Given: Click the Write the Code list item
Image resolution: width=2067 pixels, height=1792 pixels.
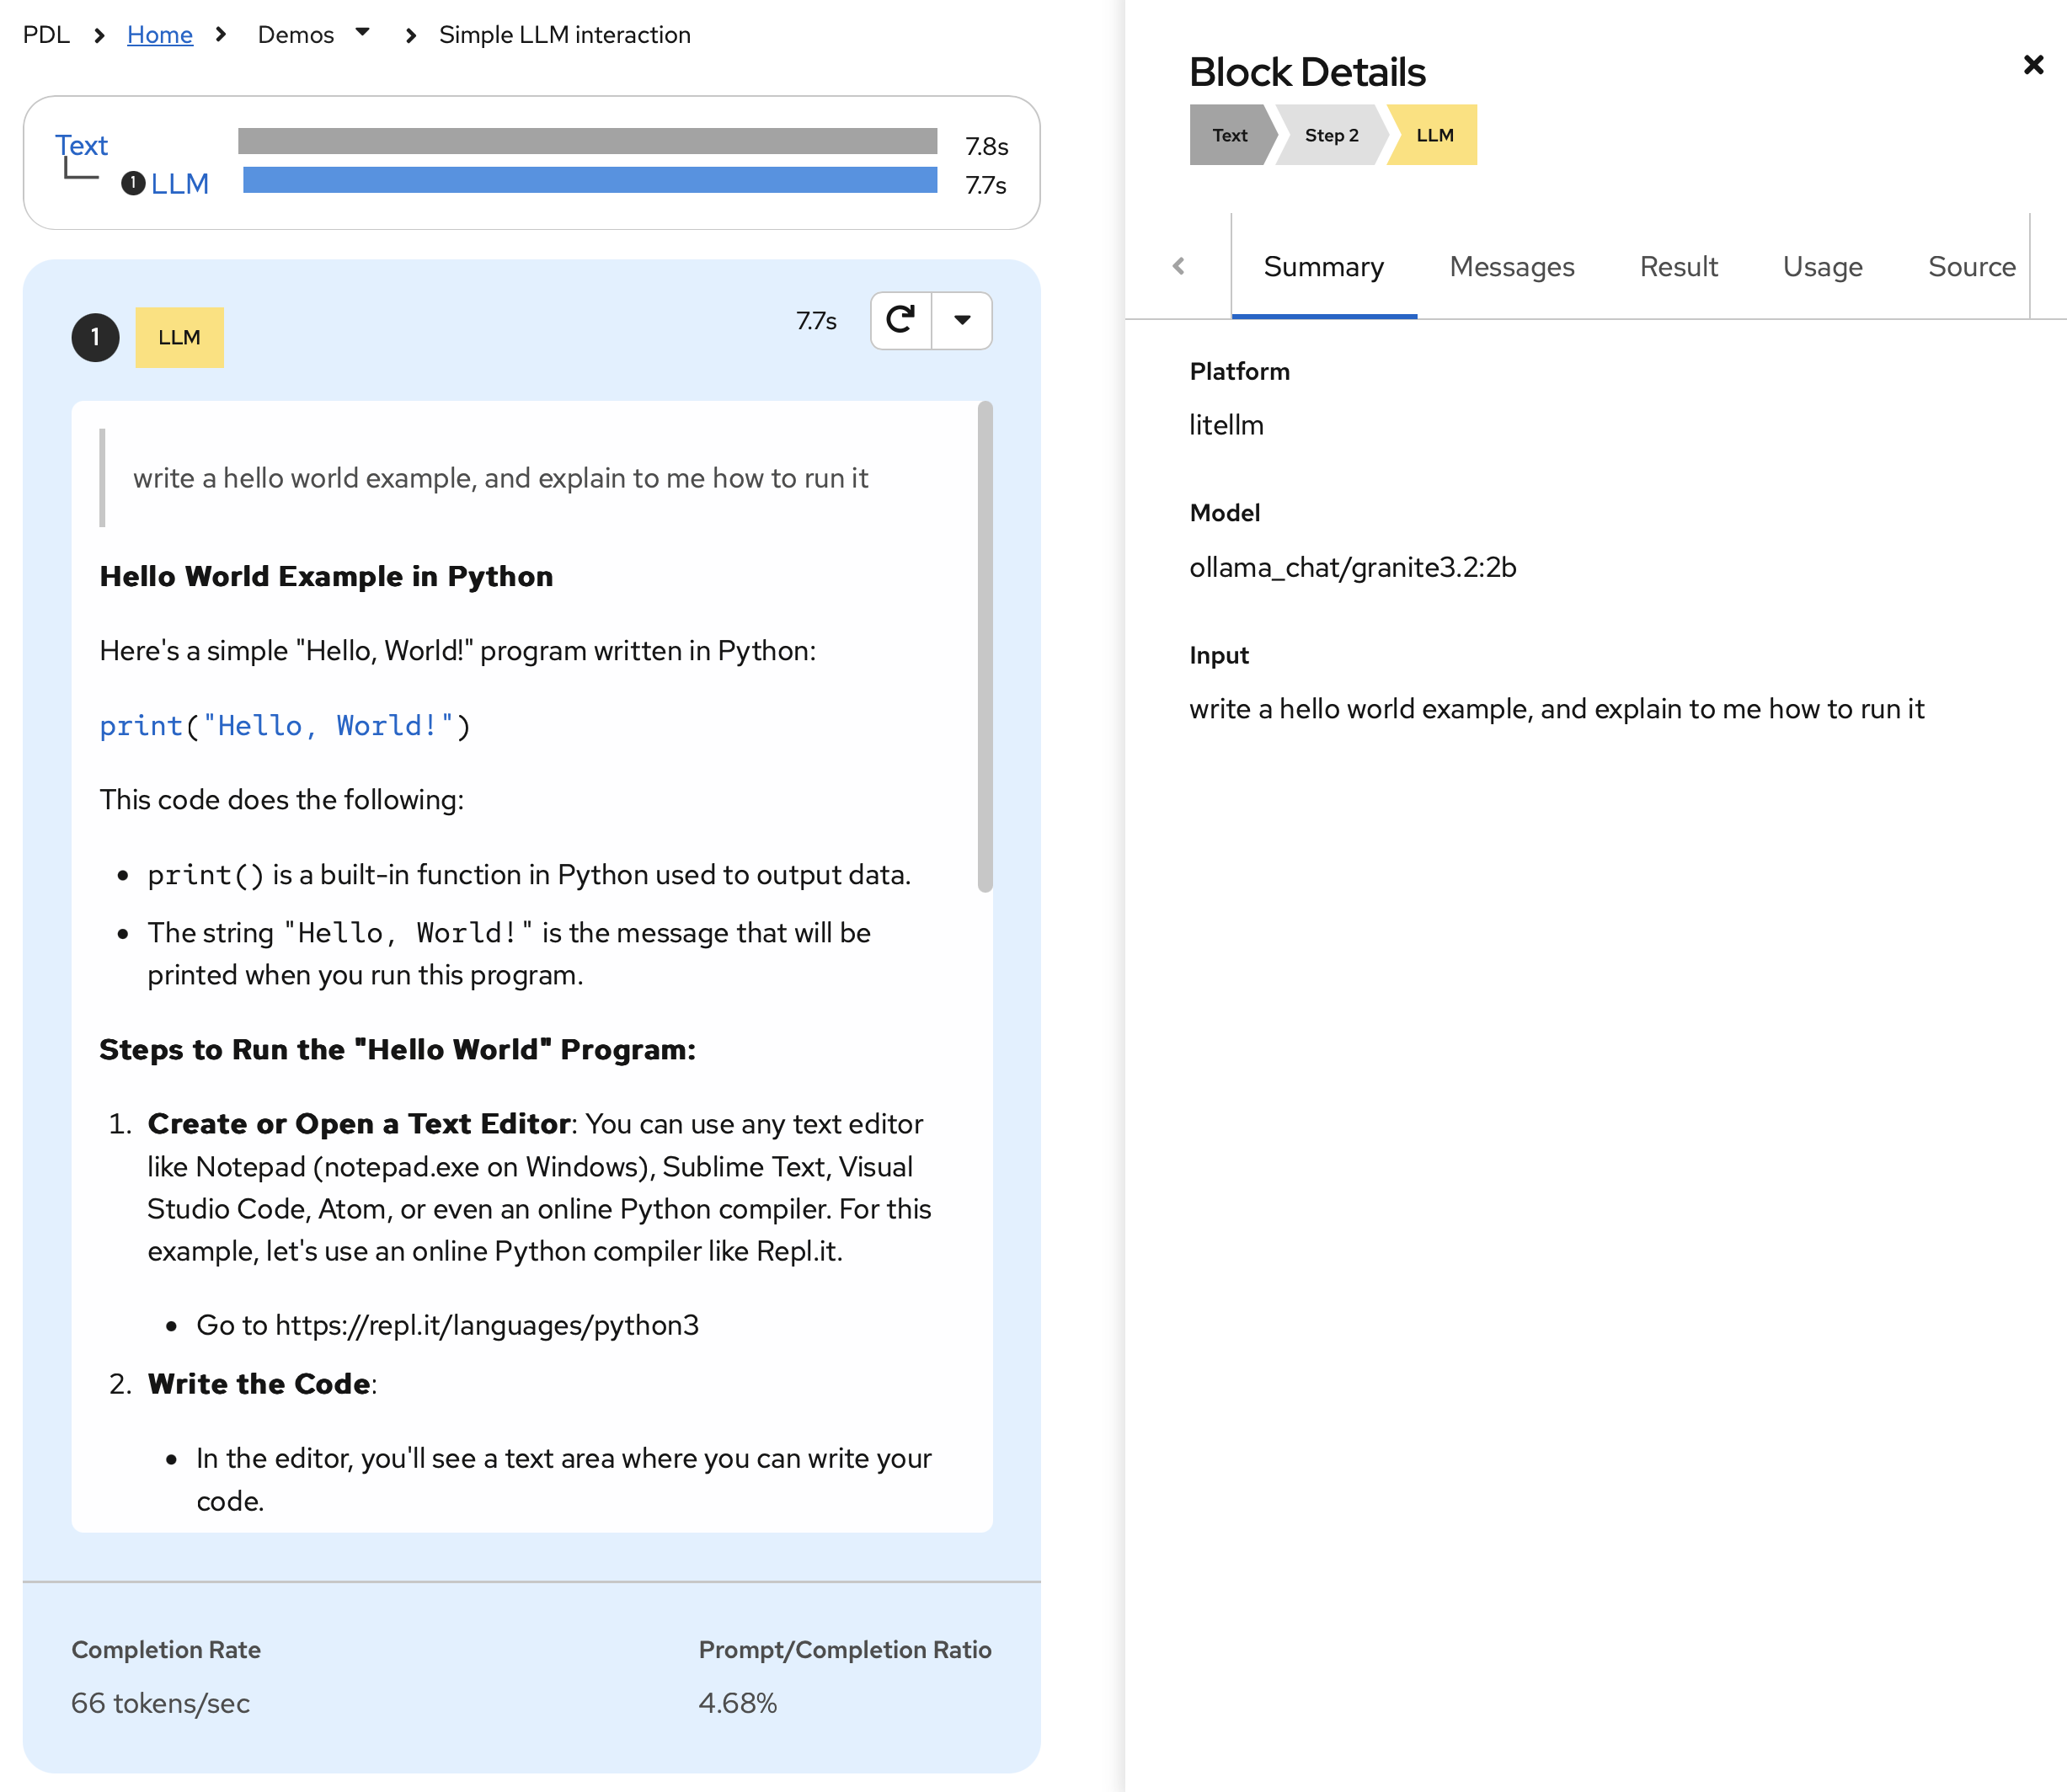Looking at the screenshot, I should tap(261, 1384).
